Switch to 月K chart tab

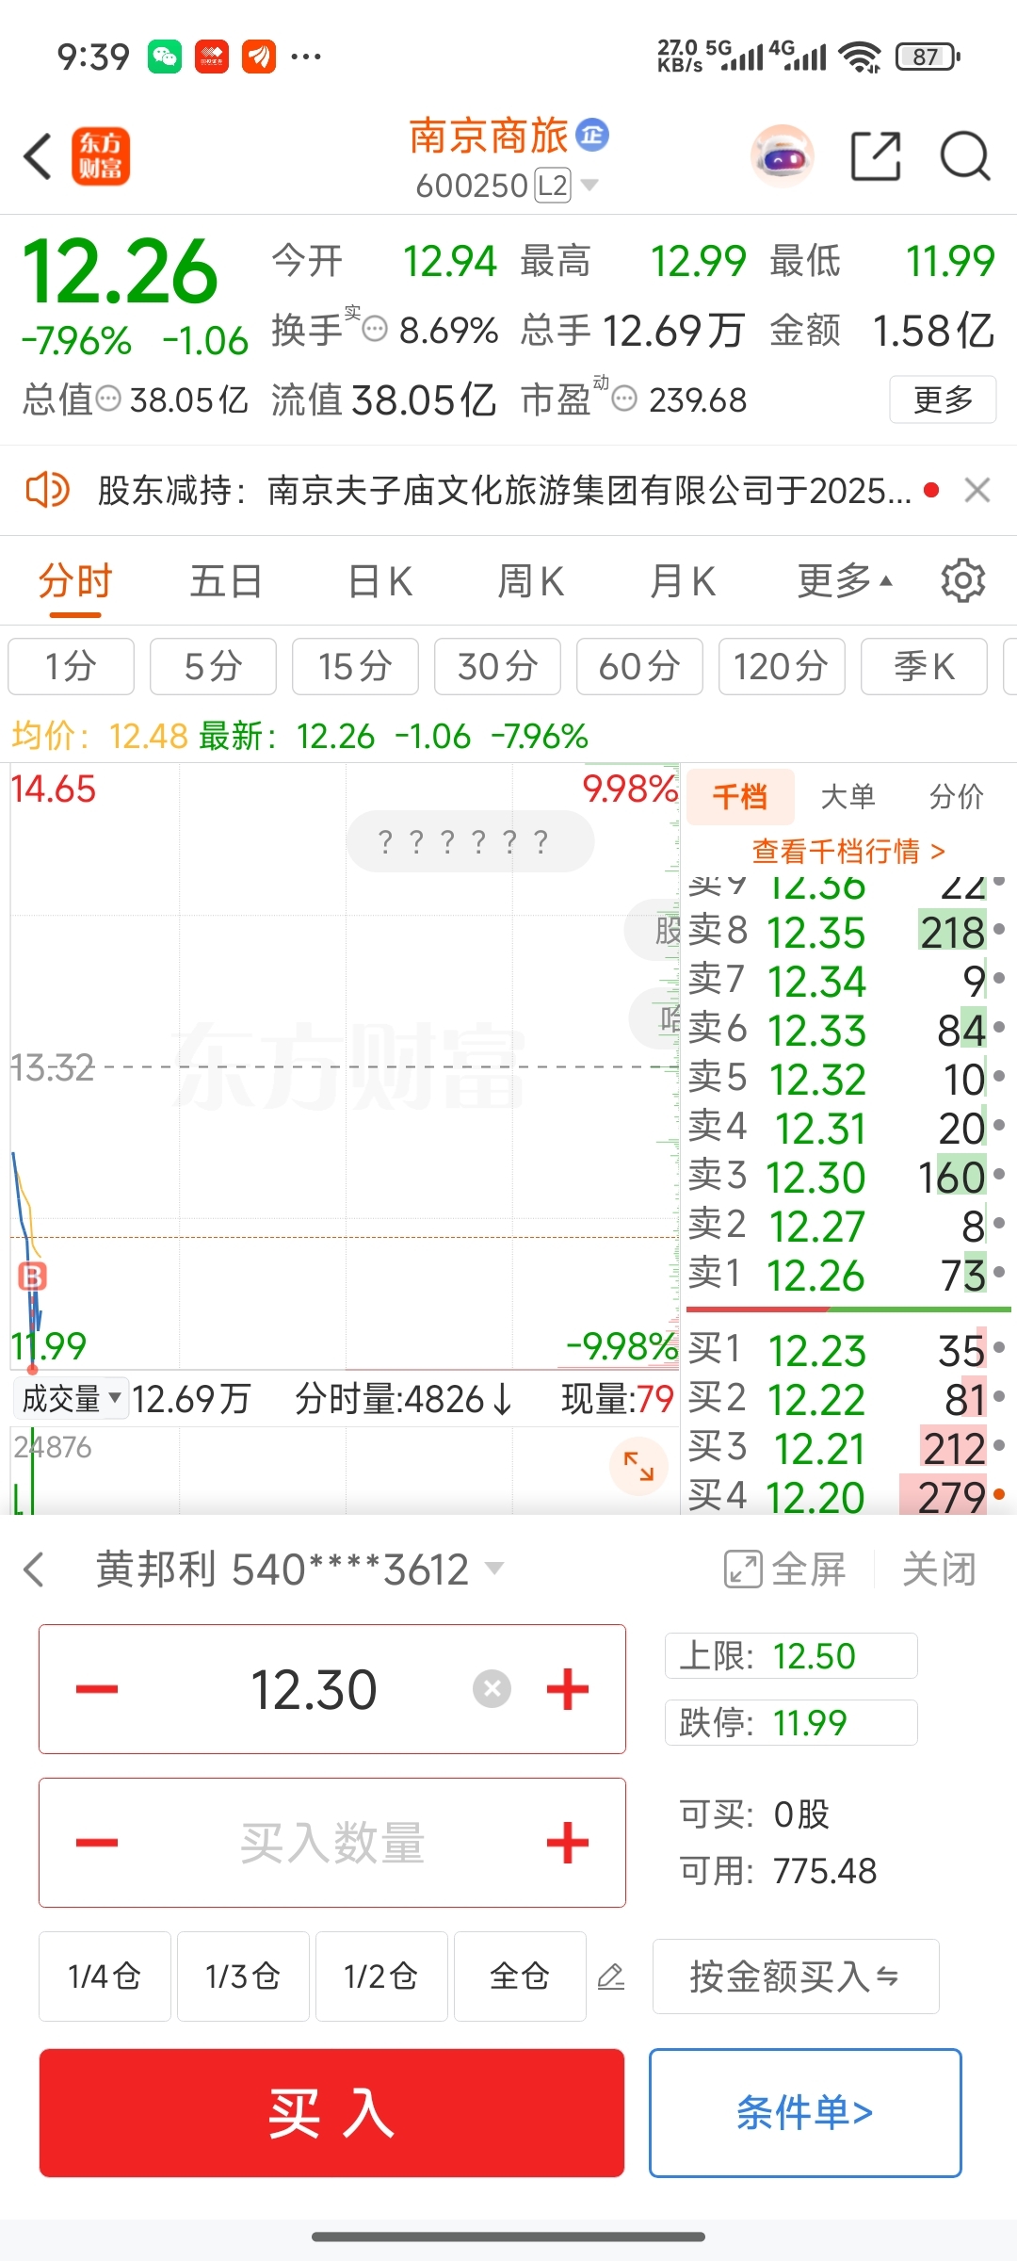pos(683,580)
